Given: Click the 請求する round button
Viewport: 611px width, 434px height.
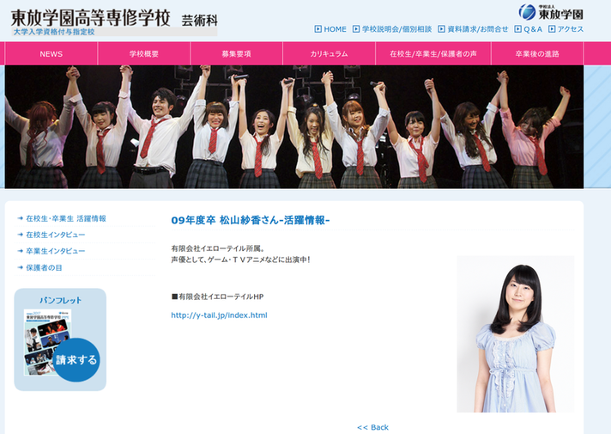Looking at the screenshot, I should tap(76, 359).
